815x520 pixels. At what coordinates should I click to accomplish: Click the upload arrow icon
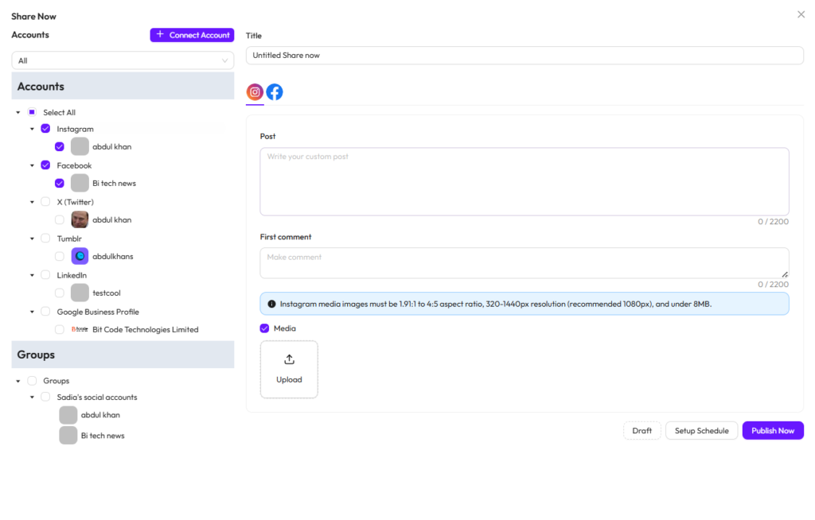pos(289,359)
